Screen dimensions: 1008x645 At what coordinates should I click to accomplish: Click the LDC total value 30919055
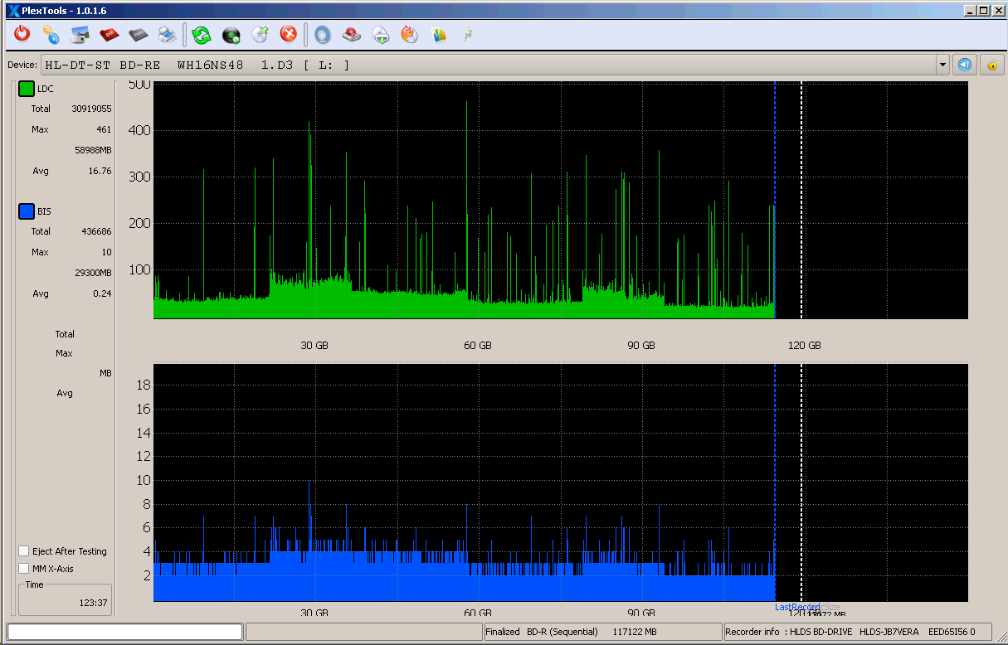tap(91, 109)
